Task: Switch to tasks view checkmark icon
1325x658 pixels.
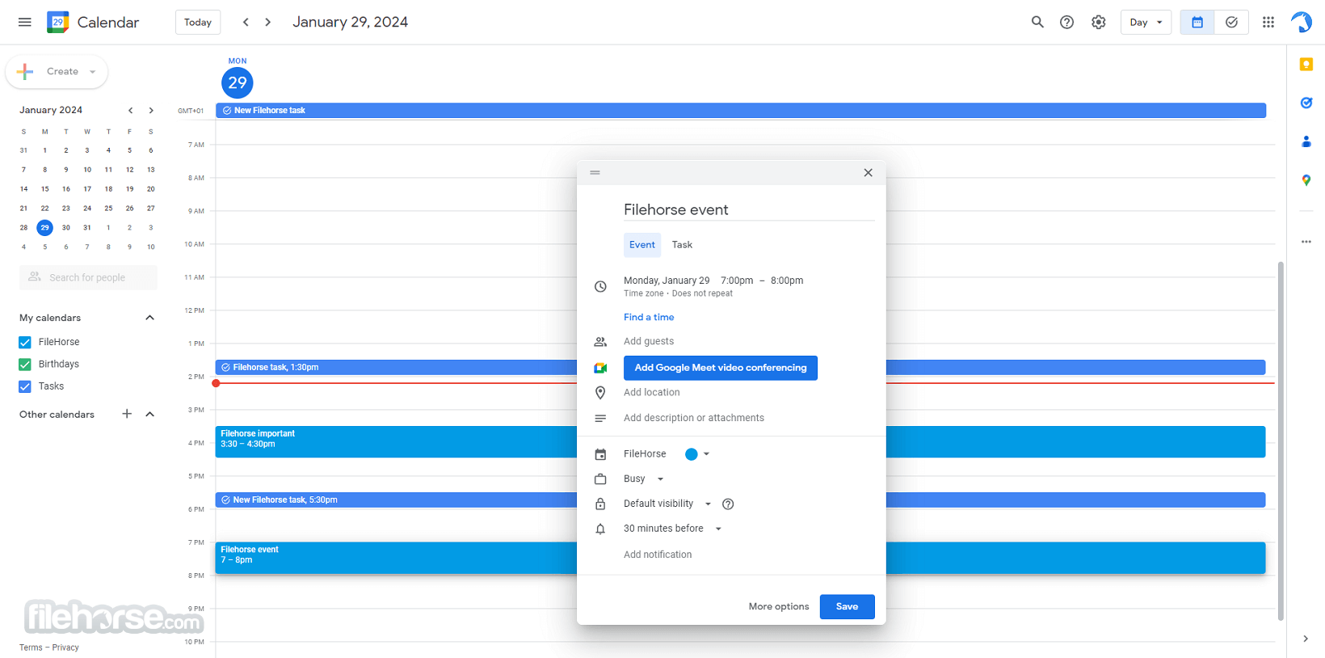Action: pos(1231,22)
